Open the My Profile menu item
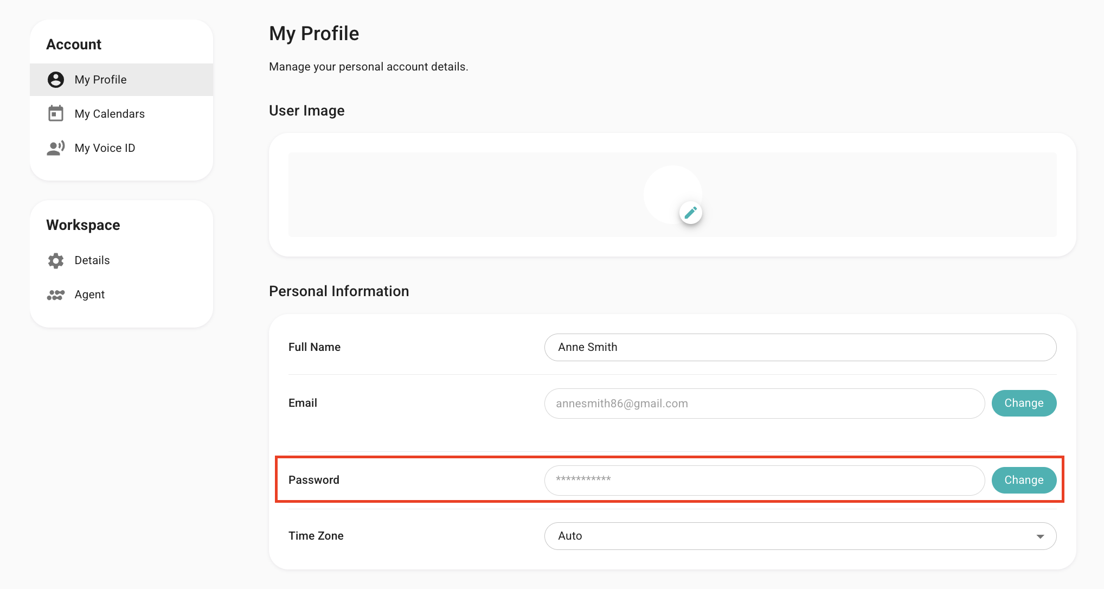Screen dimensions: 1104x589 point(121,80)
